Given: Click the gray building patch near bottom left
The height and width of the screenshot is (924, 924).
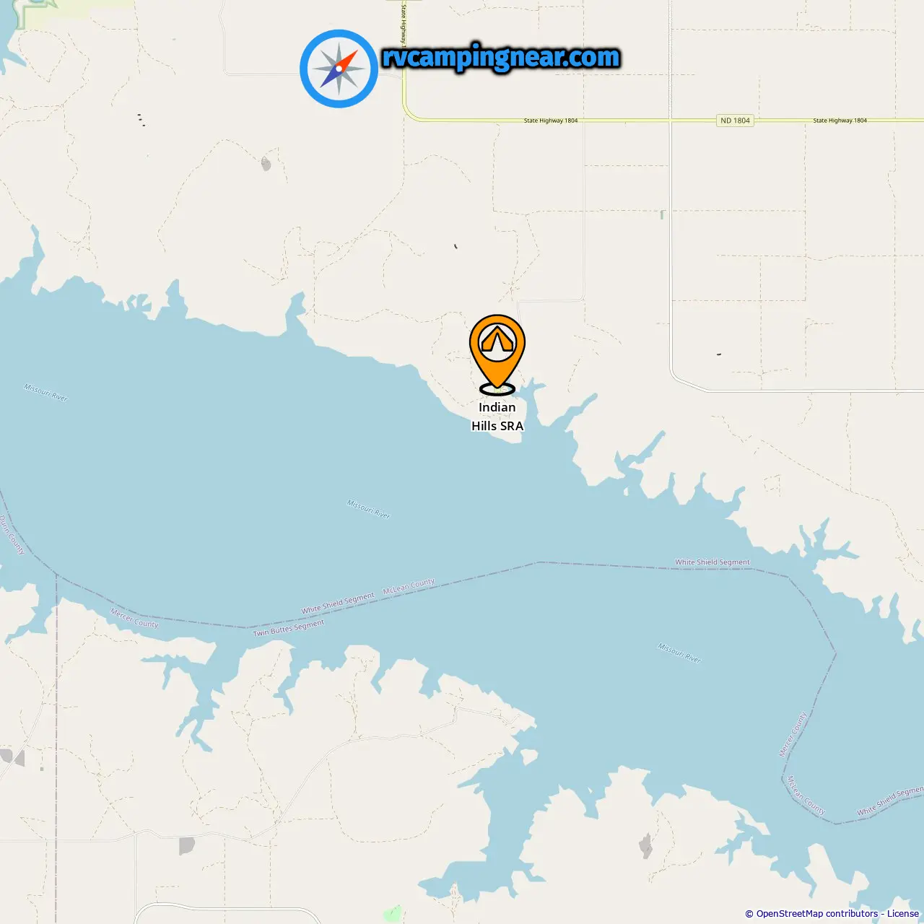Looking at the screenshot, I should [186, 845].
